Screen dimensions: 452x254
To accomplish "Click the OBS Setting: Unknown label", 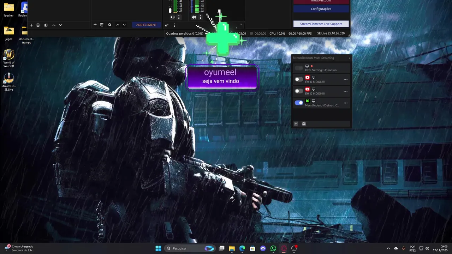I will 321,70.
